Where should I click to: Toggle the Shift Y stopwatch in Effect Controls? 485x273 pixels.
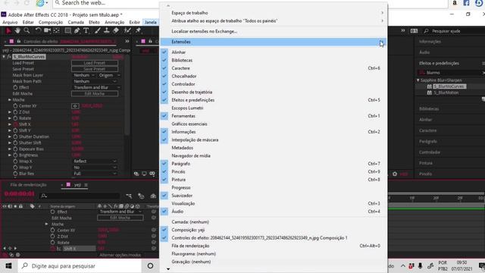point(15,130)
